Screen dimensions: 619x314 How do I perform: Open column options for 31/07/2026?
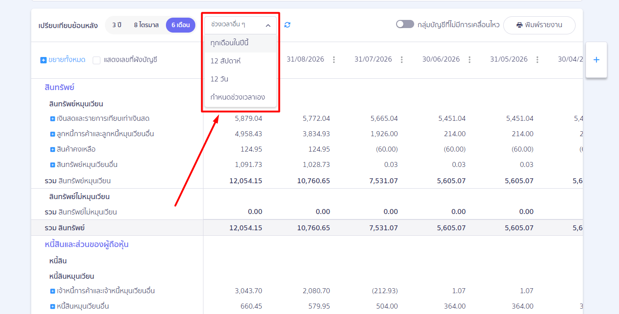pyautogui.click(x=402, y=60)
